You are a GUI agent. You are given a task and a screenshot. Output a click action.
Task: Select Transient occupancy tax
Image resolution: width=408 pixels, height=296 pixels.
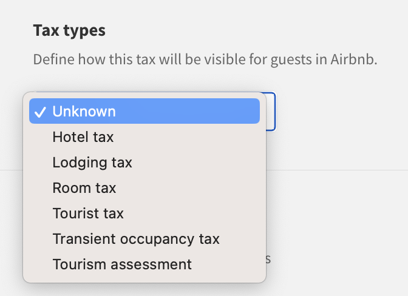tap(136, 239)
